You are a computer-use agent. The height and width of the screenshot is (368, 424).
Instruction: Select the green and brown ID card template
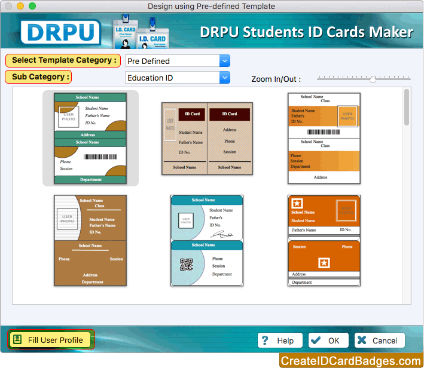point(90,139)
